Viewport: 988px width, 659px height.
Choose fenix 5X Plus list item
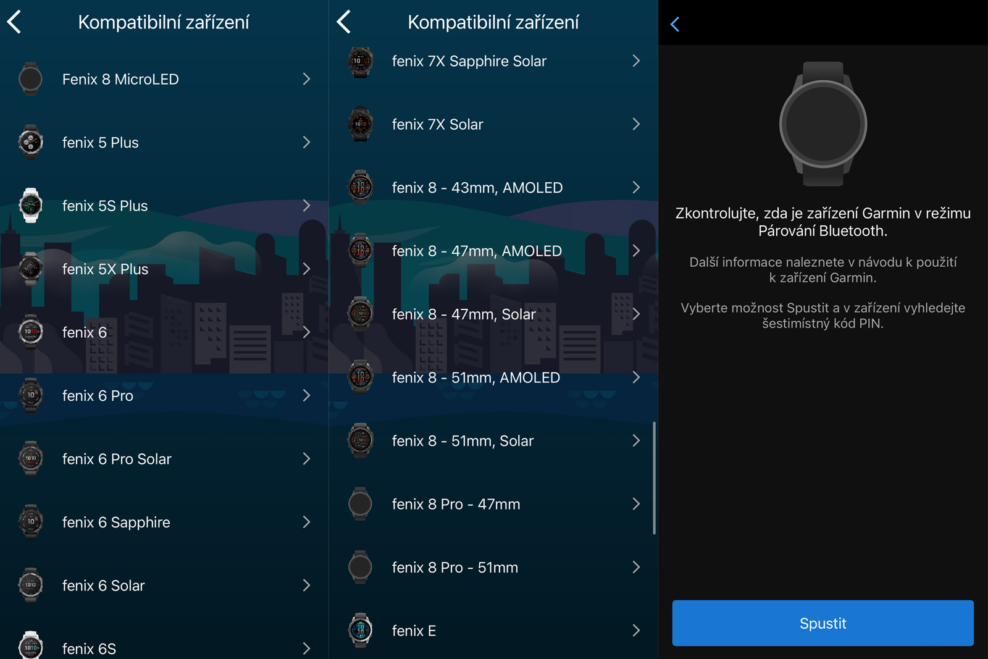[x=164, y=269]
